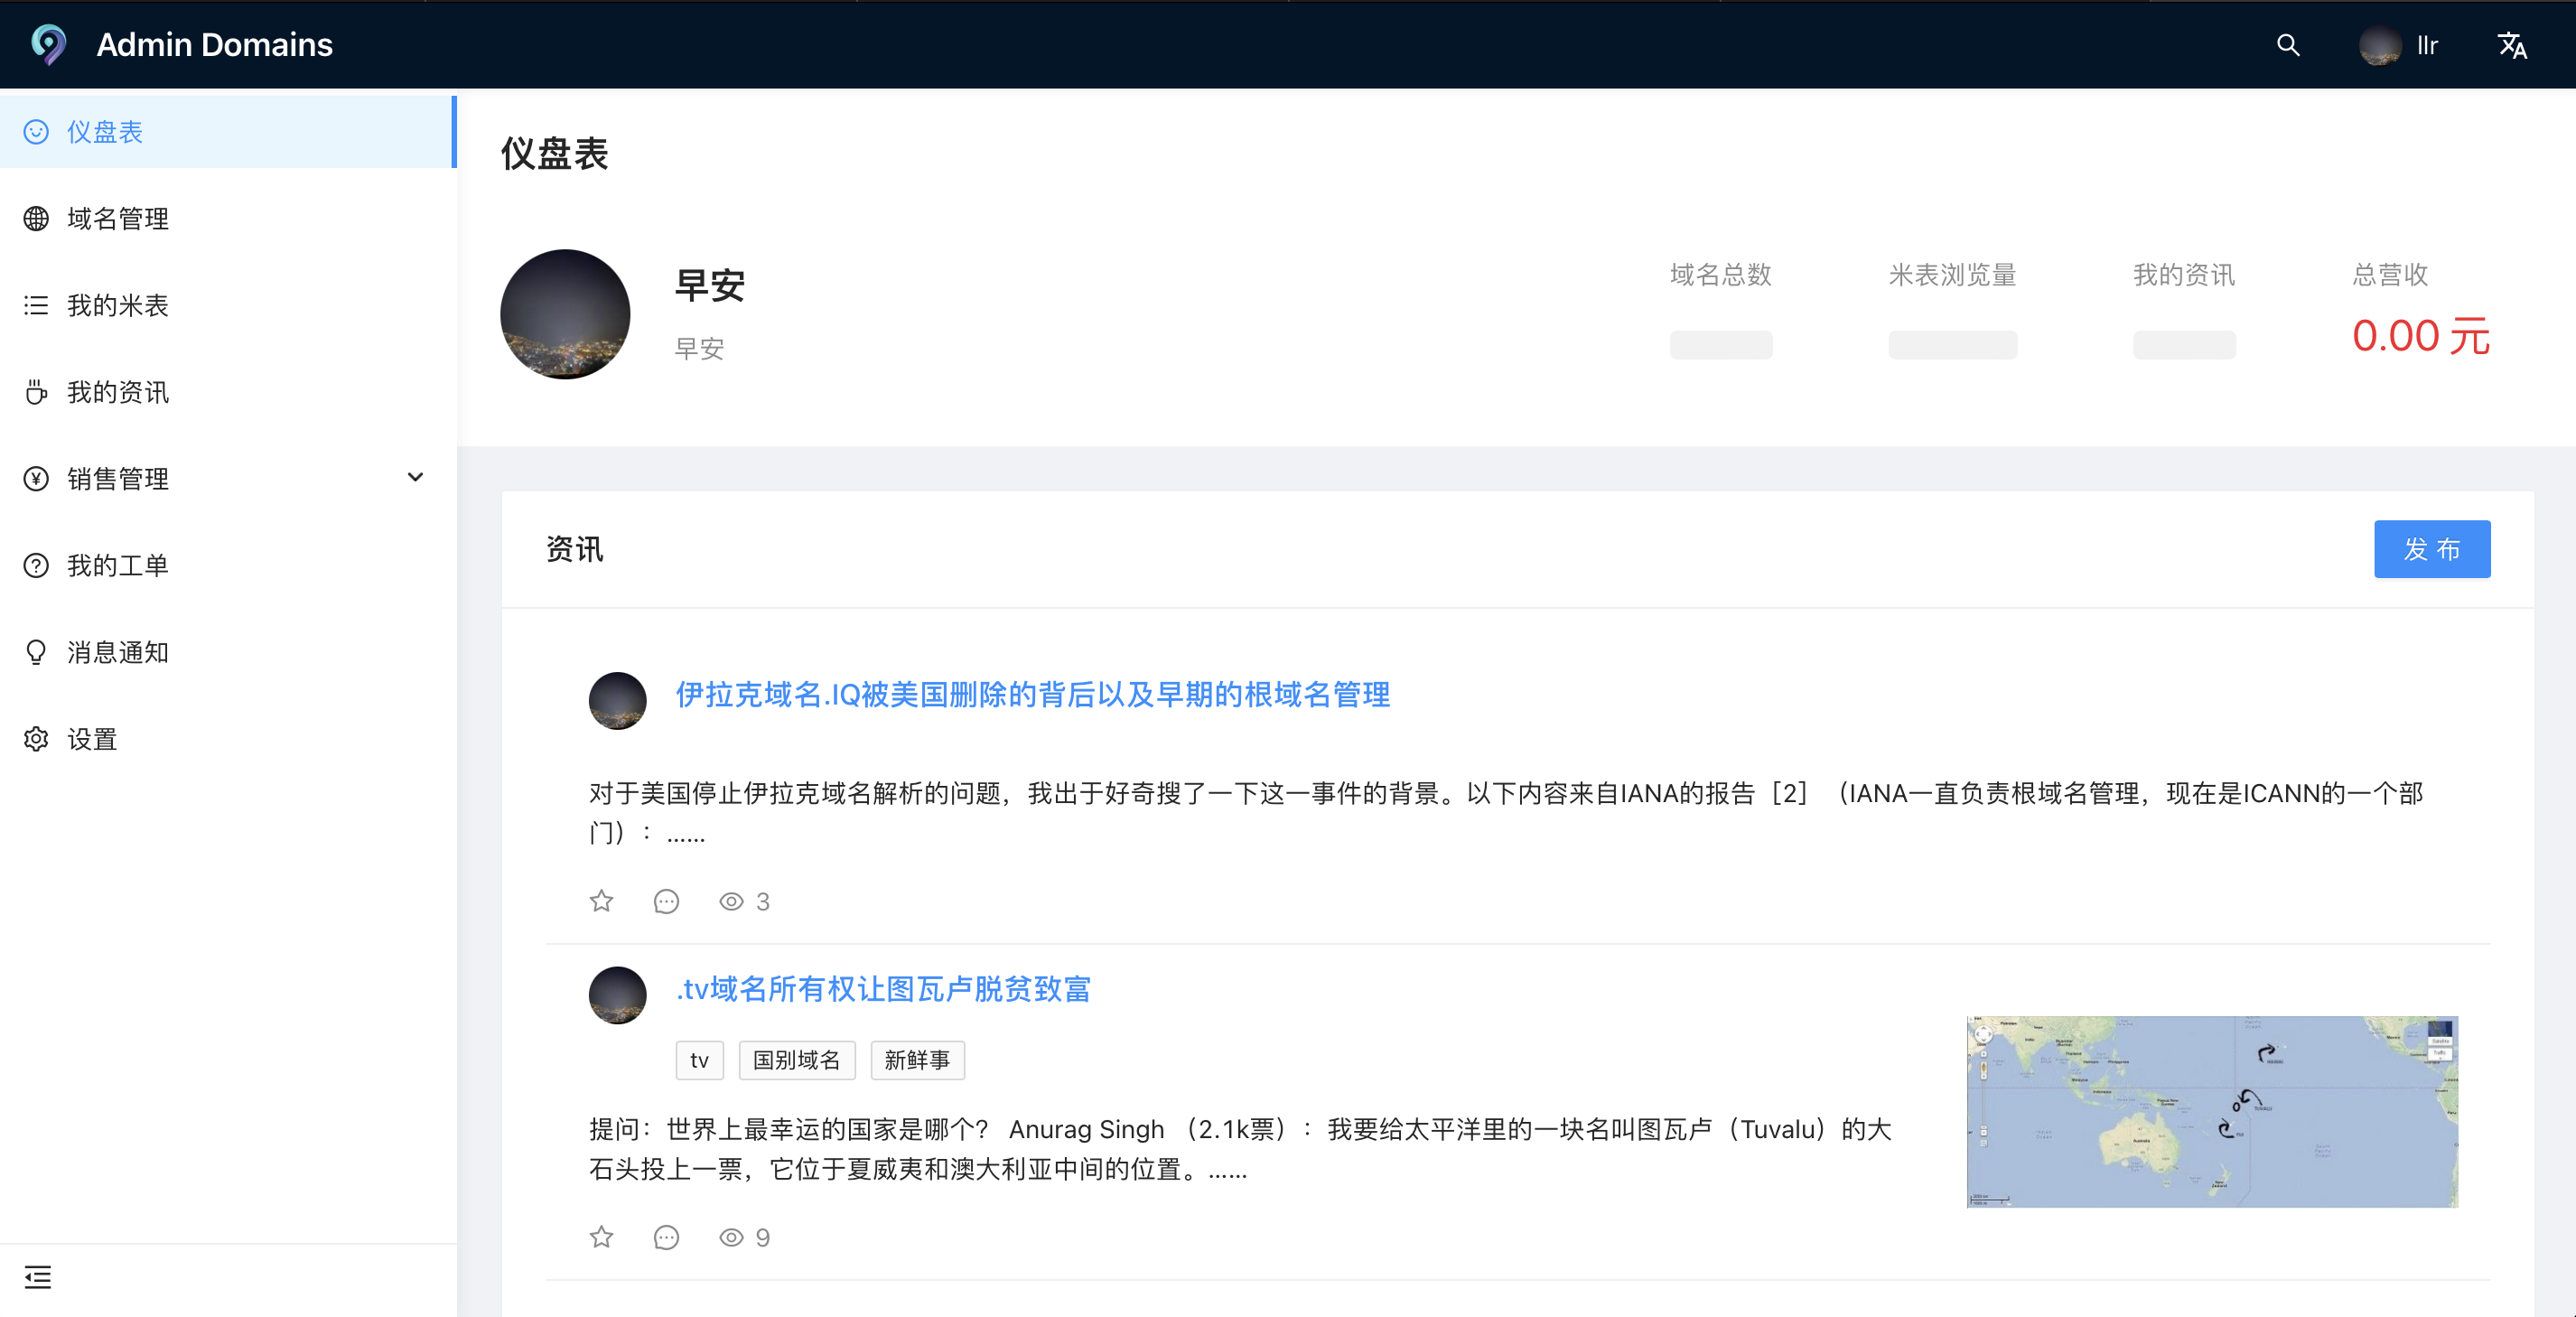Click the Tuvalu map thumbnail image
This screenshot has height=1317, width=2576.
pyautogui.click(x=2211, y=1111)
